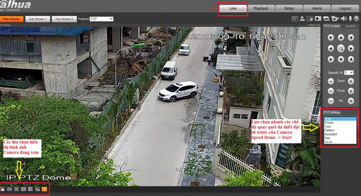Select Pattern in PTZ Settings list
The image size is (361, 196).
340,130
